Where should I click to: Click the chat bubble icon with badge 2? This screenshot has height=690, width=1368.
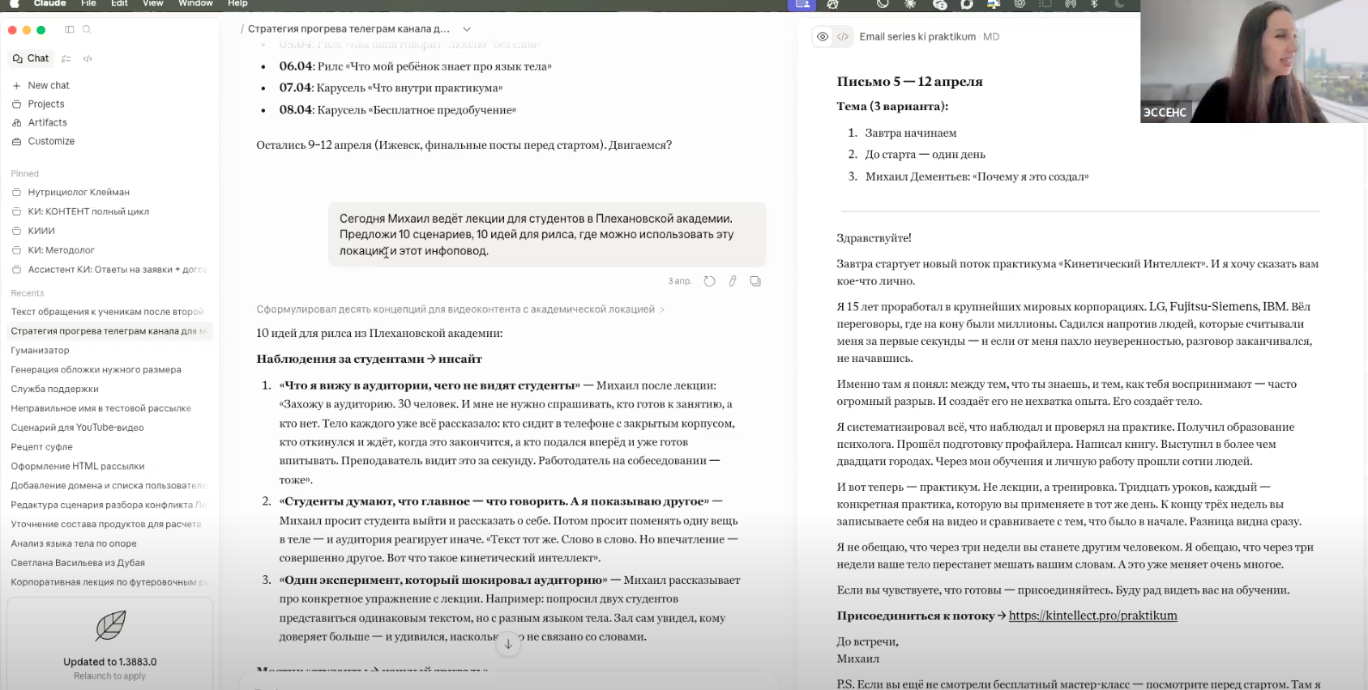click(x=940, y=4)
